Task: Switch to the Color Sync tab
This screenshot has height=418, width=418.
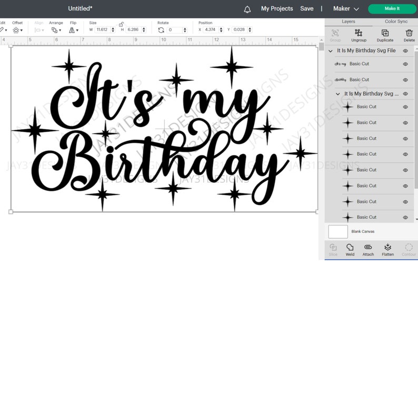Action: (x=396, y=22)
